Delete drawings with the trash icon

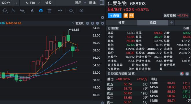point(49,11)
